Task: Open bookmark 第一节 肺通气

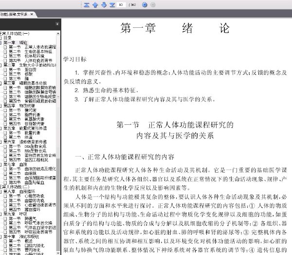Action: click(22, 218)
